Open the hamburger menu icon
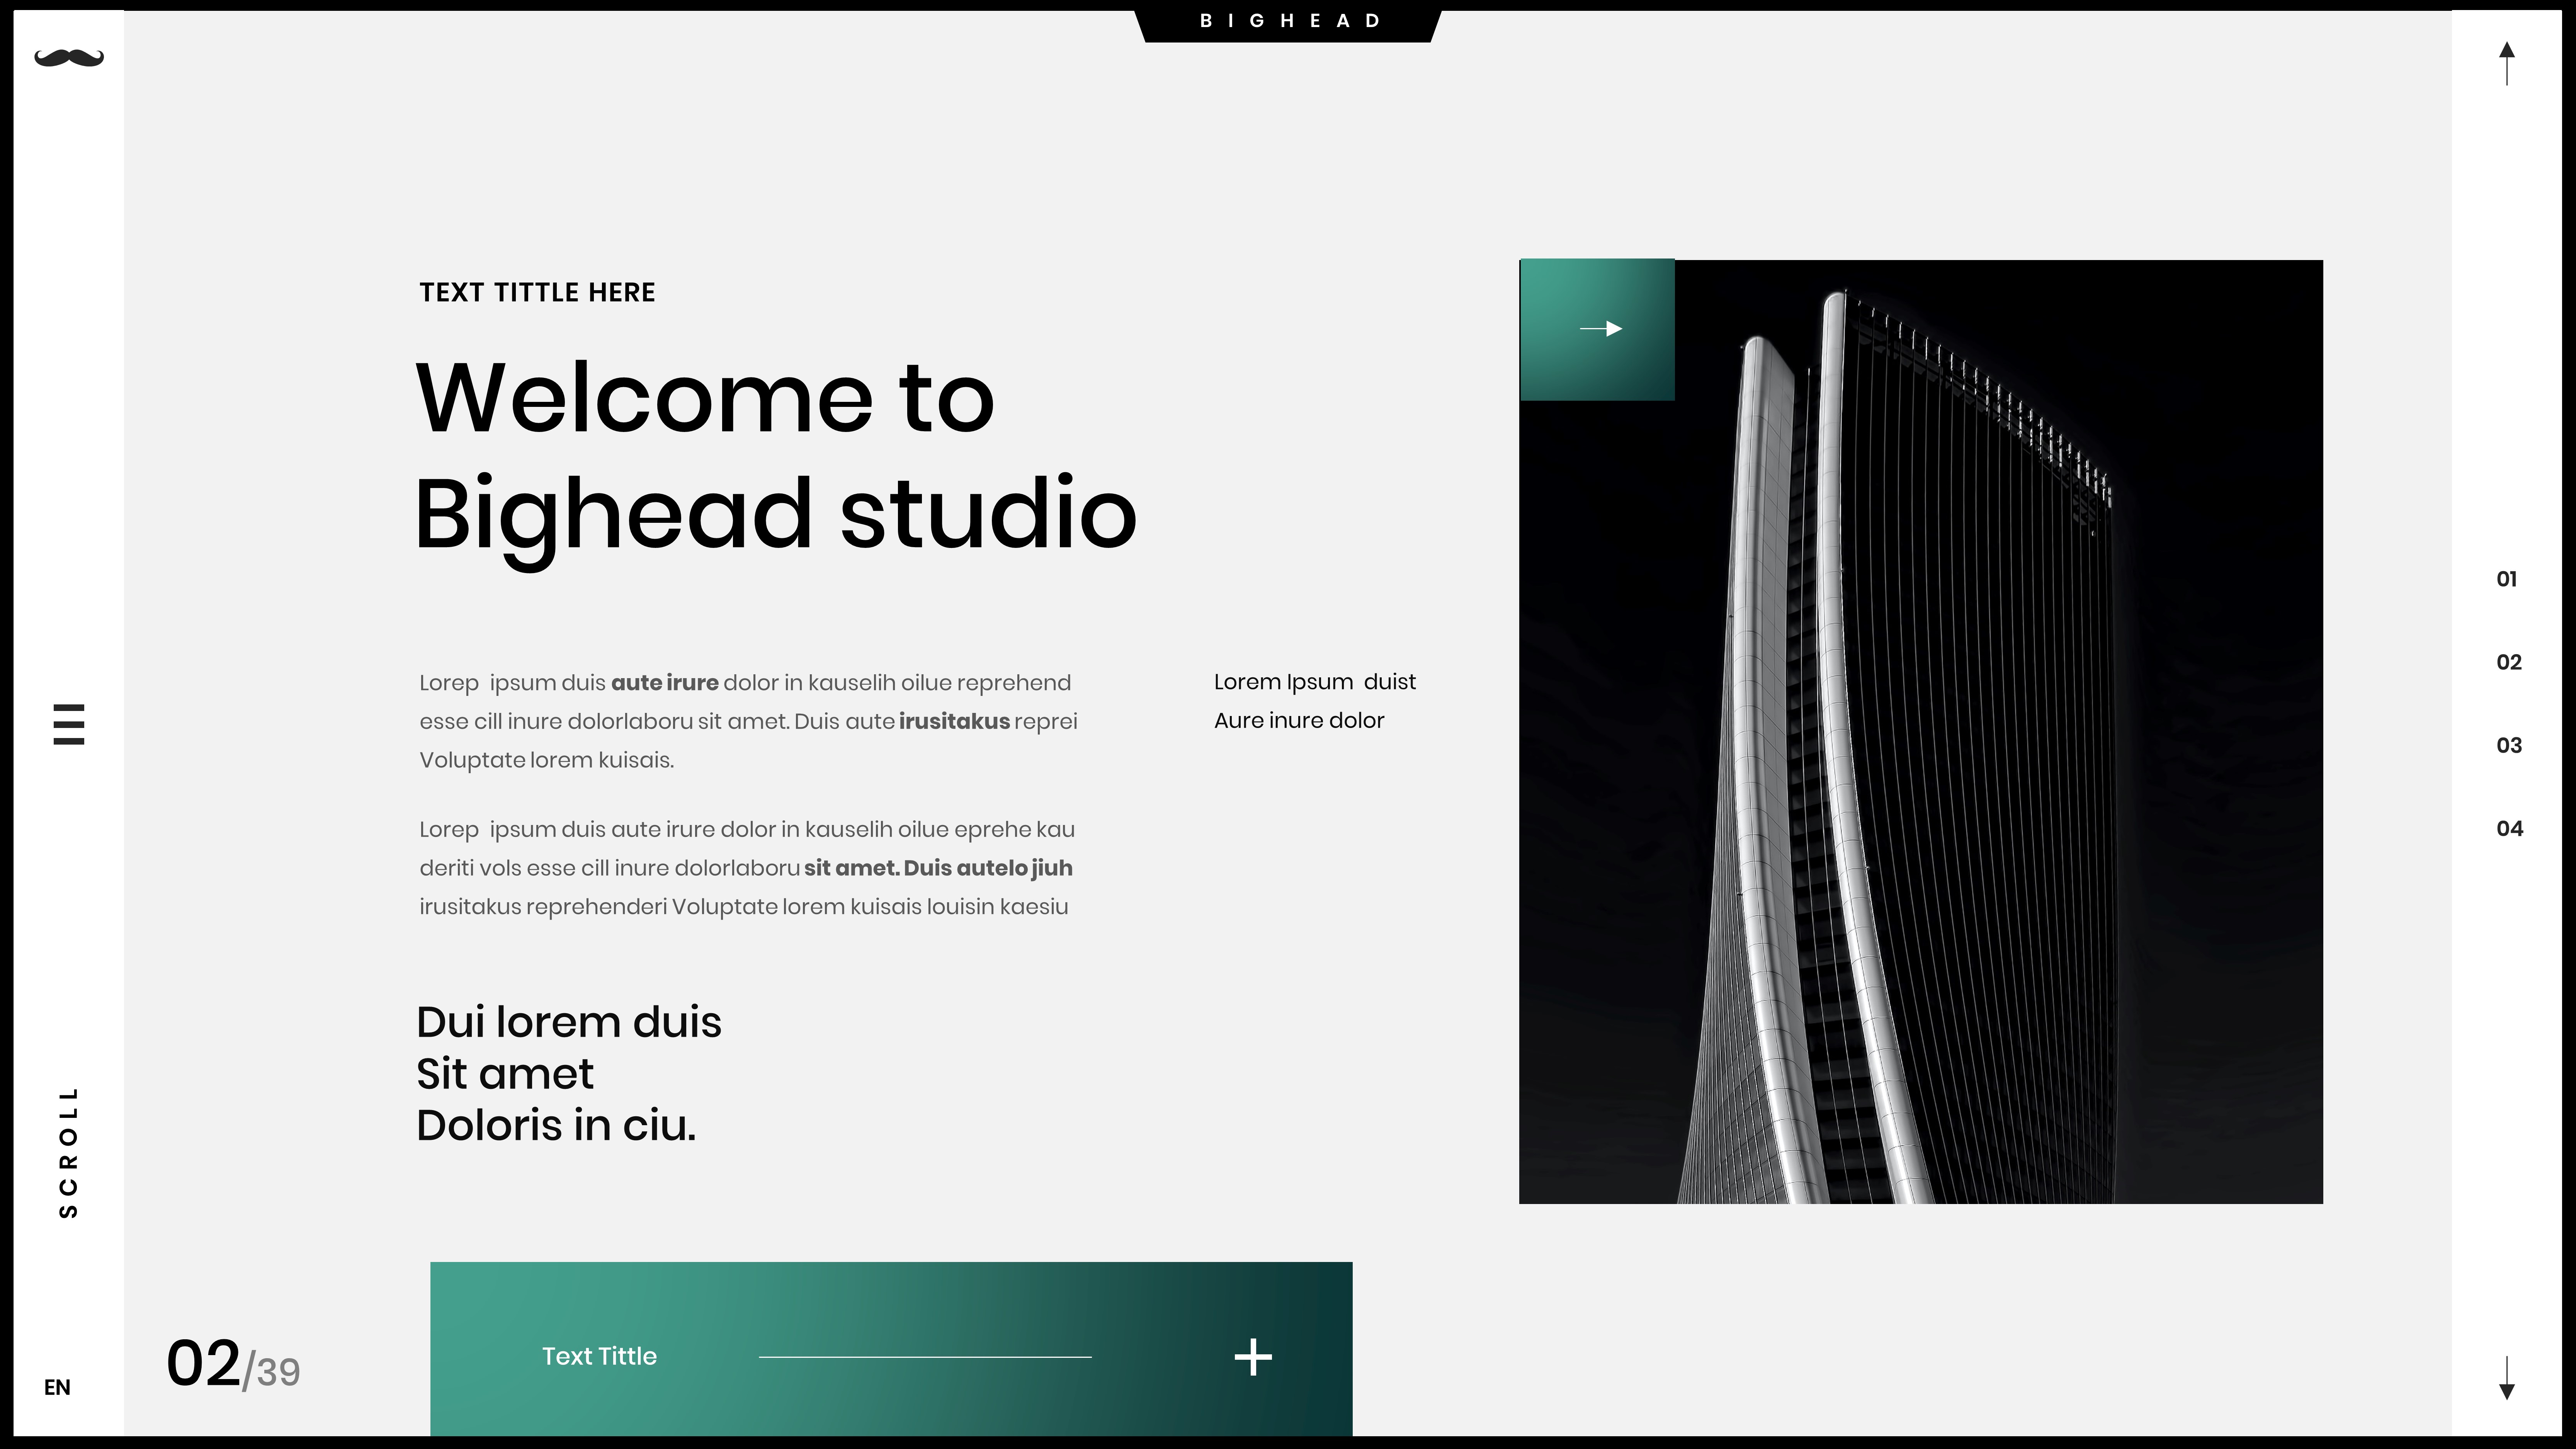The height and width of the screenshot is (1449, 2576). click(69, 724)
